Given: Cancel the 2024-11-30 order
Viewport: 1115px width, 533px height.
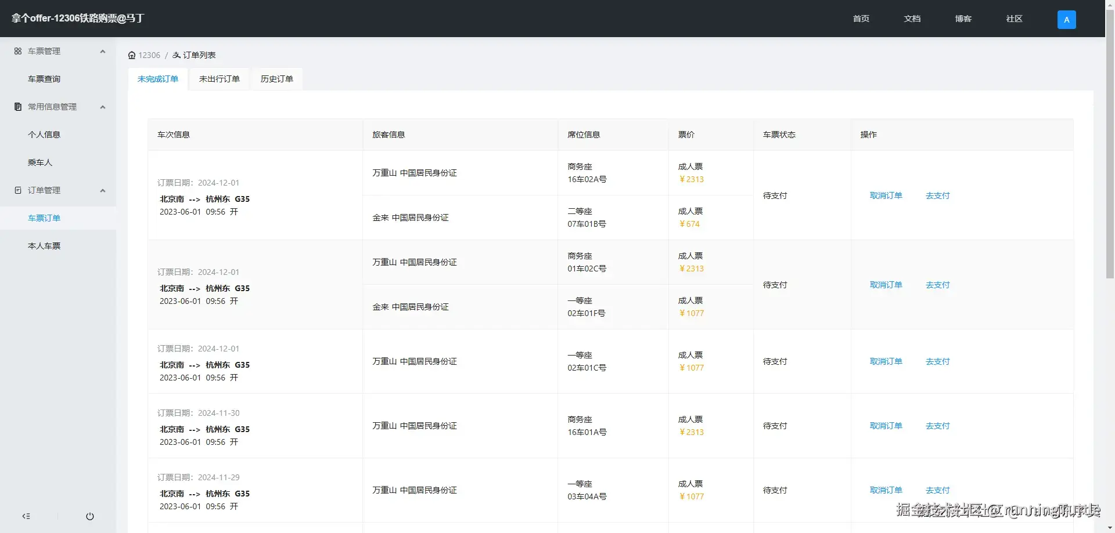Looking at the screenshot, I should 886,426.
